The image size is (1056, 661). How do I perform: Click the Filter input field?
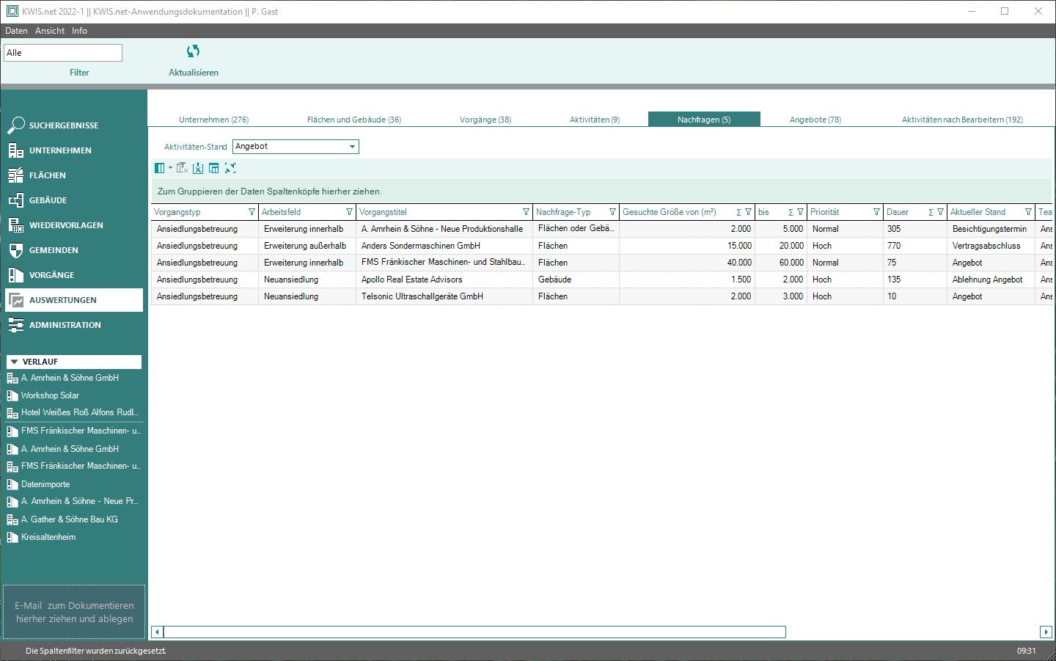coord(63,53)
